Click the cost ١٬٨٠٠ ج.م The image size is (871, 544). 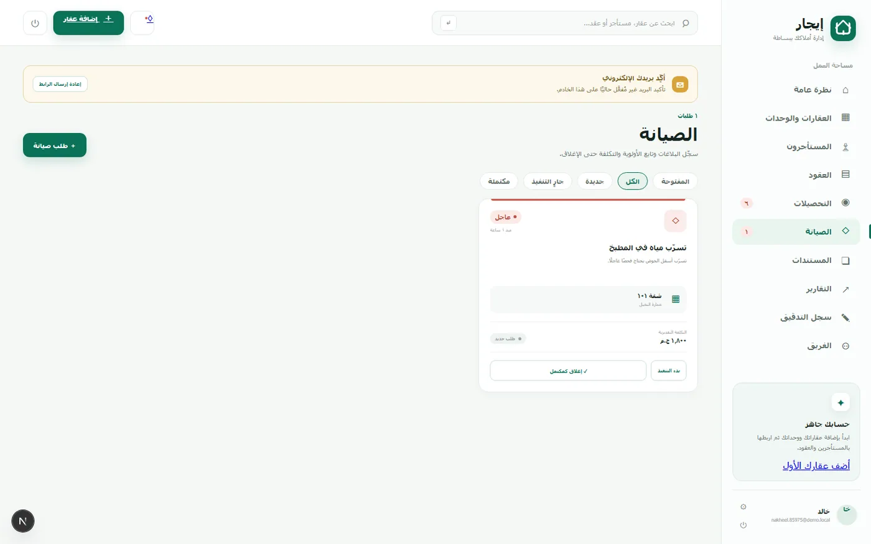click(x=673, y=341)
